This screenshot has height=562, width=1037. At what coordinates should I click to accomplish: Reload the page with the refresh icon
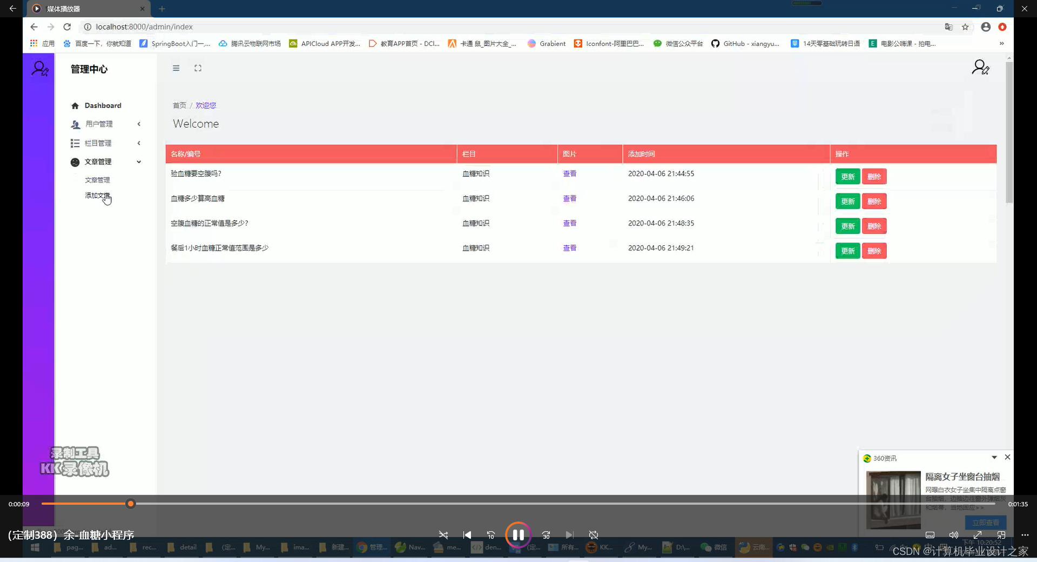(x=67, y=26)
